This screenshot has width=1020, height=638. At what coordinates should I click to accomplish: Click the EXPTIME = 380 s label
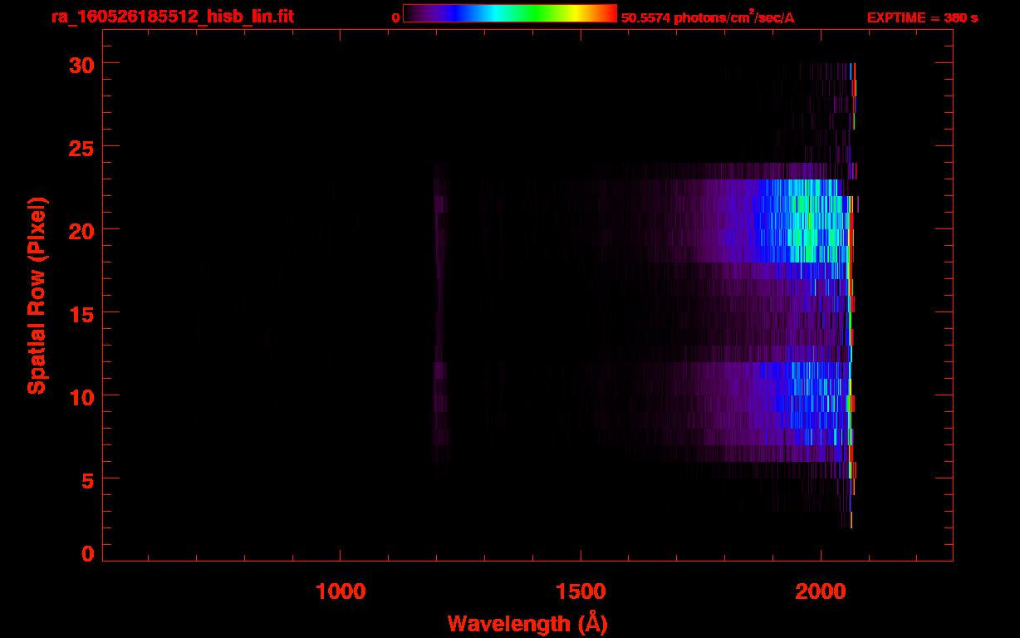922,17
